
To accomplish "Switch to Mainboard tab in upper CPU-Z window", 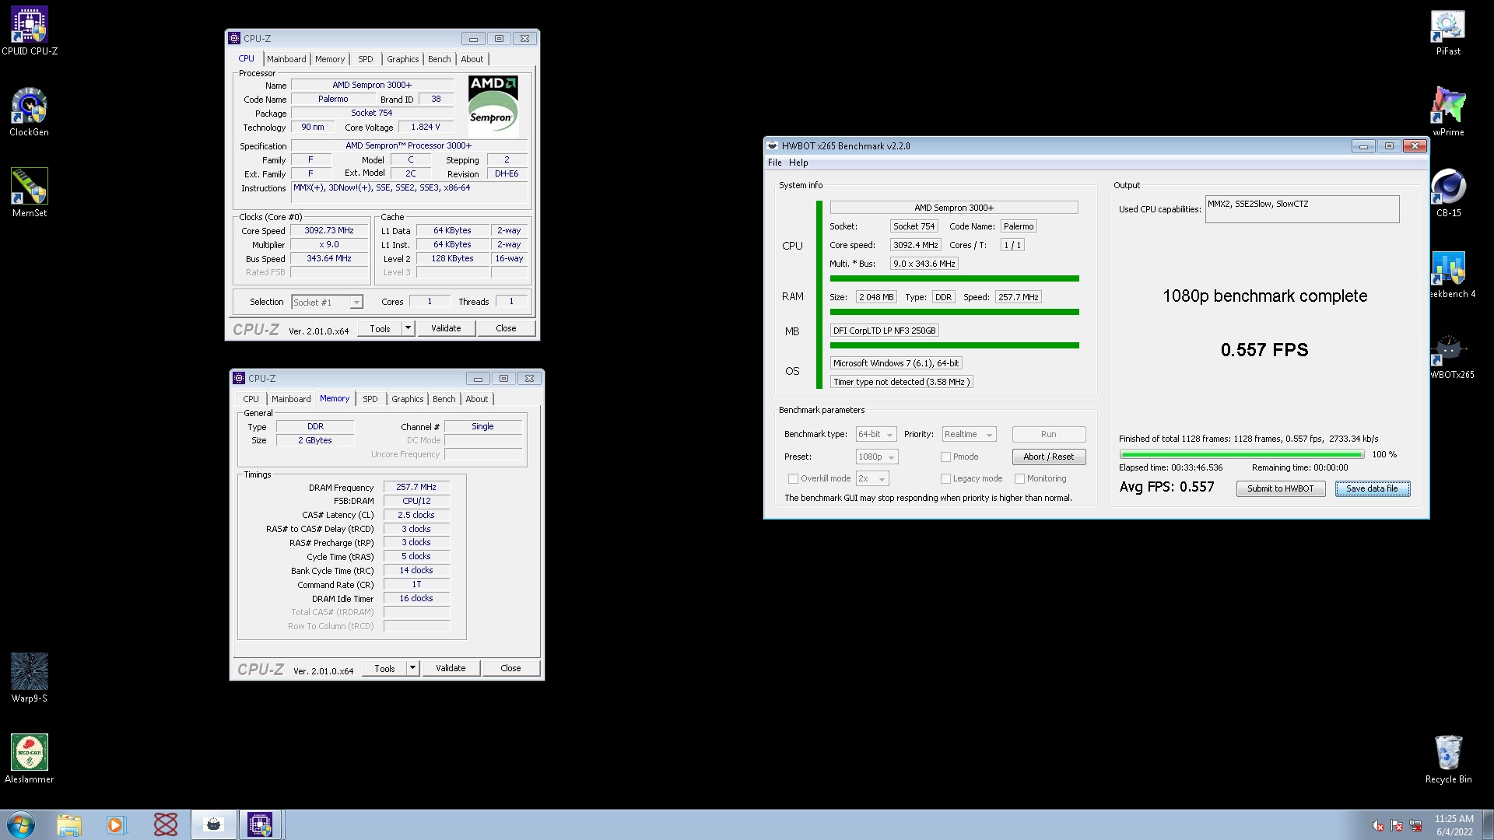I will tap(286, 59).
